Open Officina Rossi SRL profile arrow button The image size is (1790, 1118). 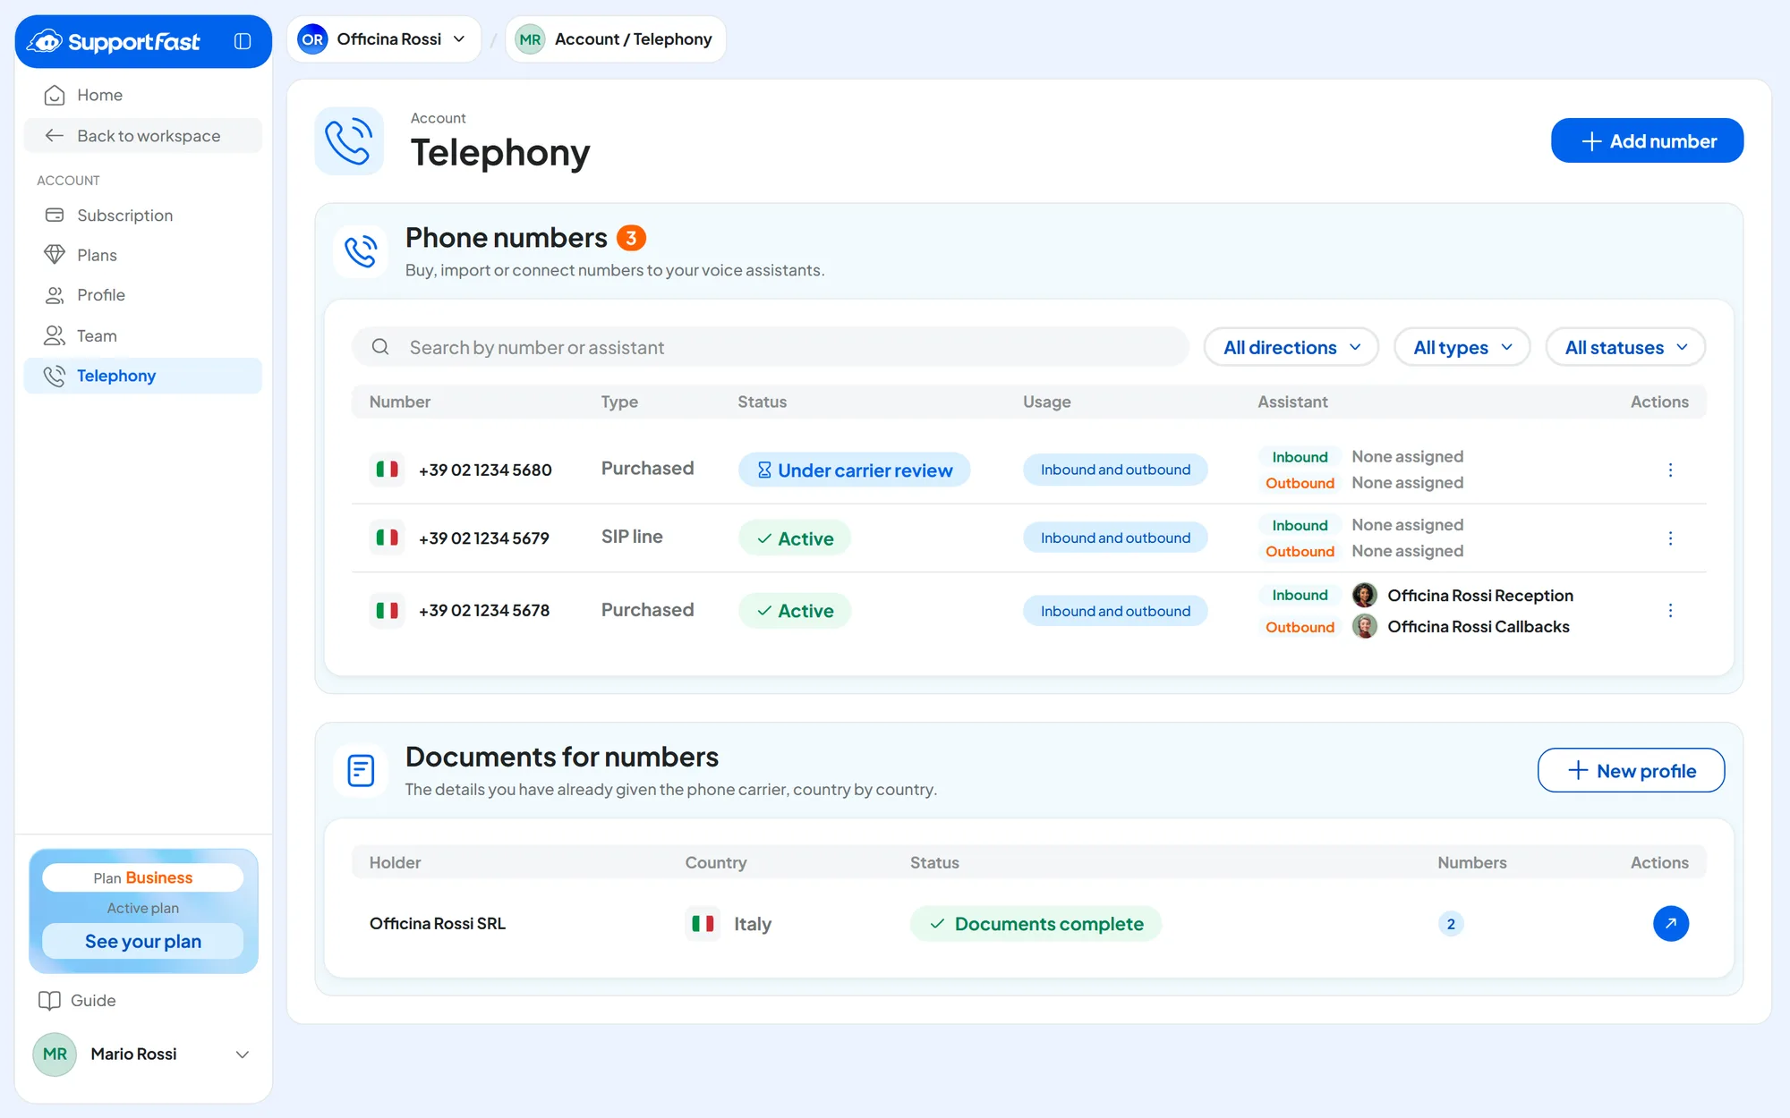[1670, 923]
